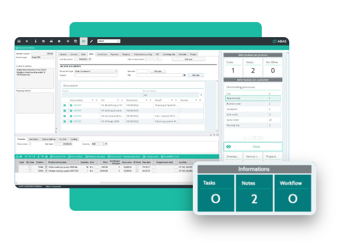
Task: Open the Costing tab
Action: coord(74,139)
